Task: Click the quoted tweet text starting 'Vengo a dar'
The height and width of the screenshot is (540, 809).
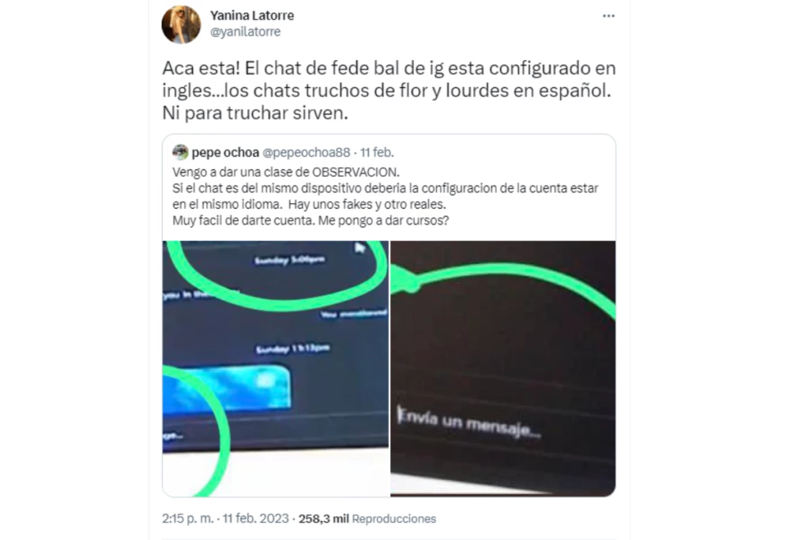Action: coord(286,172)
